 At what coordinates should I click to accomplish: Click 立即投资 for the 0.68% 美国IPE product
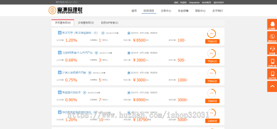(x=212, y=61)
